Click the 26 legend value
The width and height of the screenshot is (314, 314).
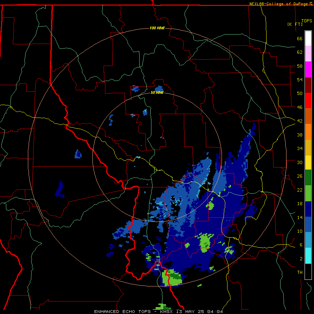(x=300, y=176)
